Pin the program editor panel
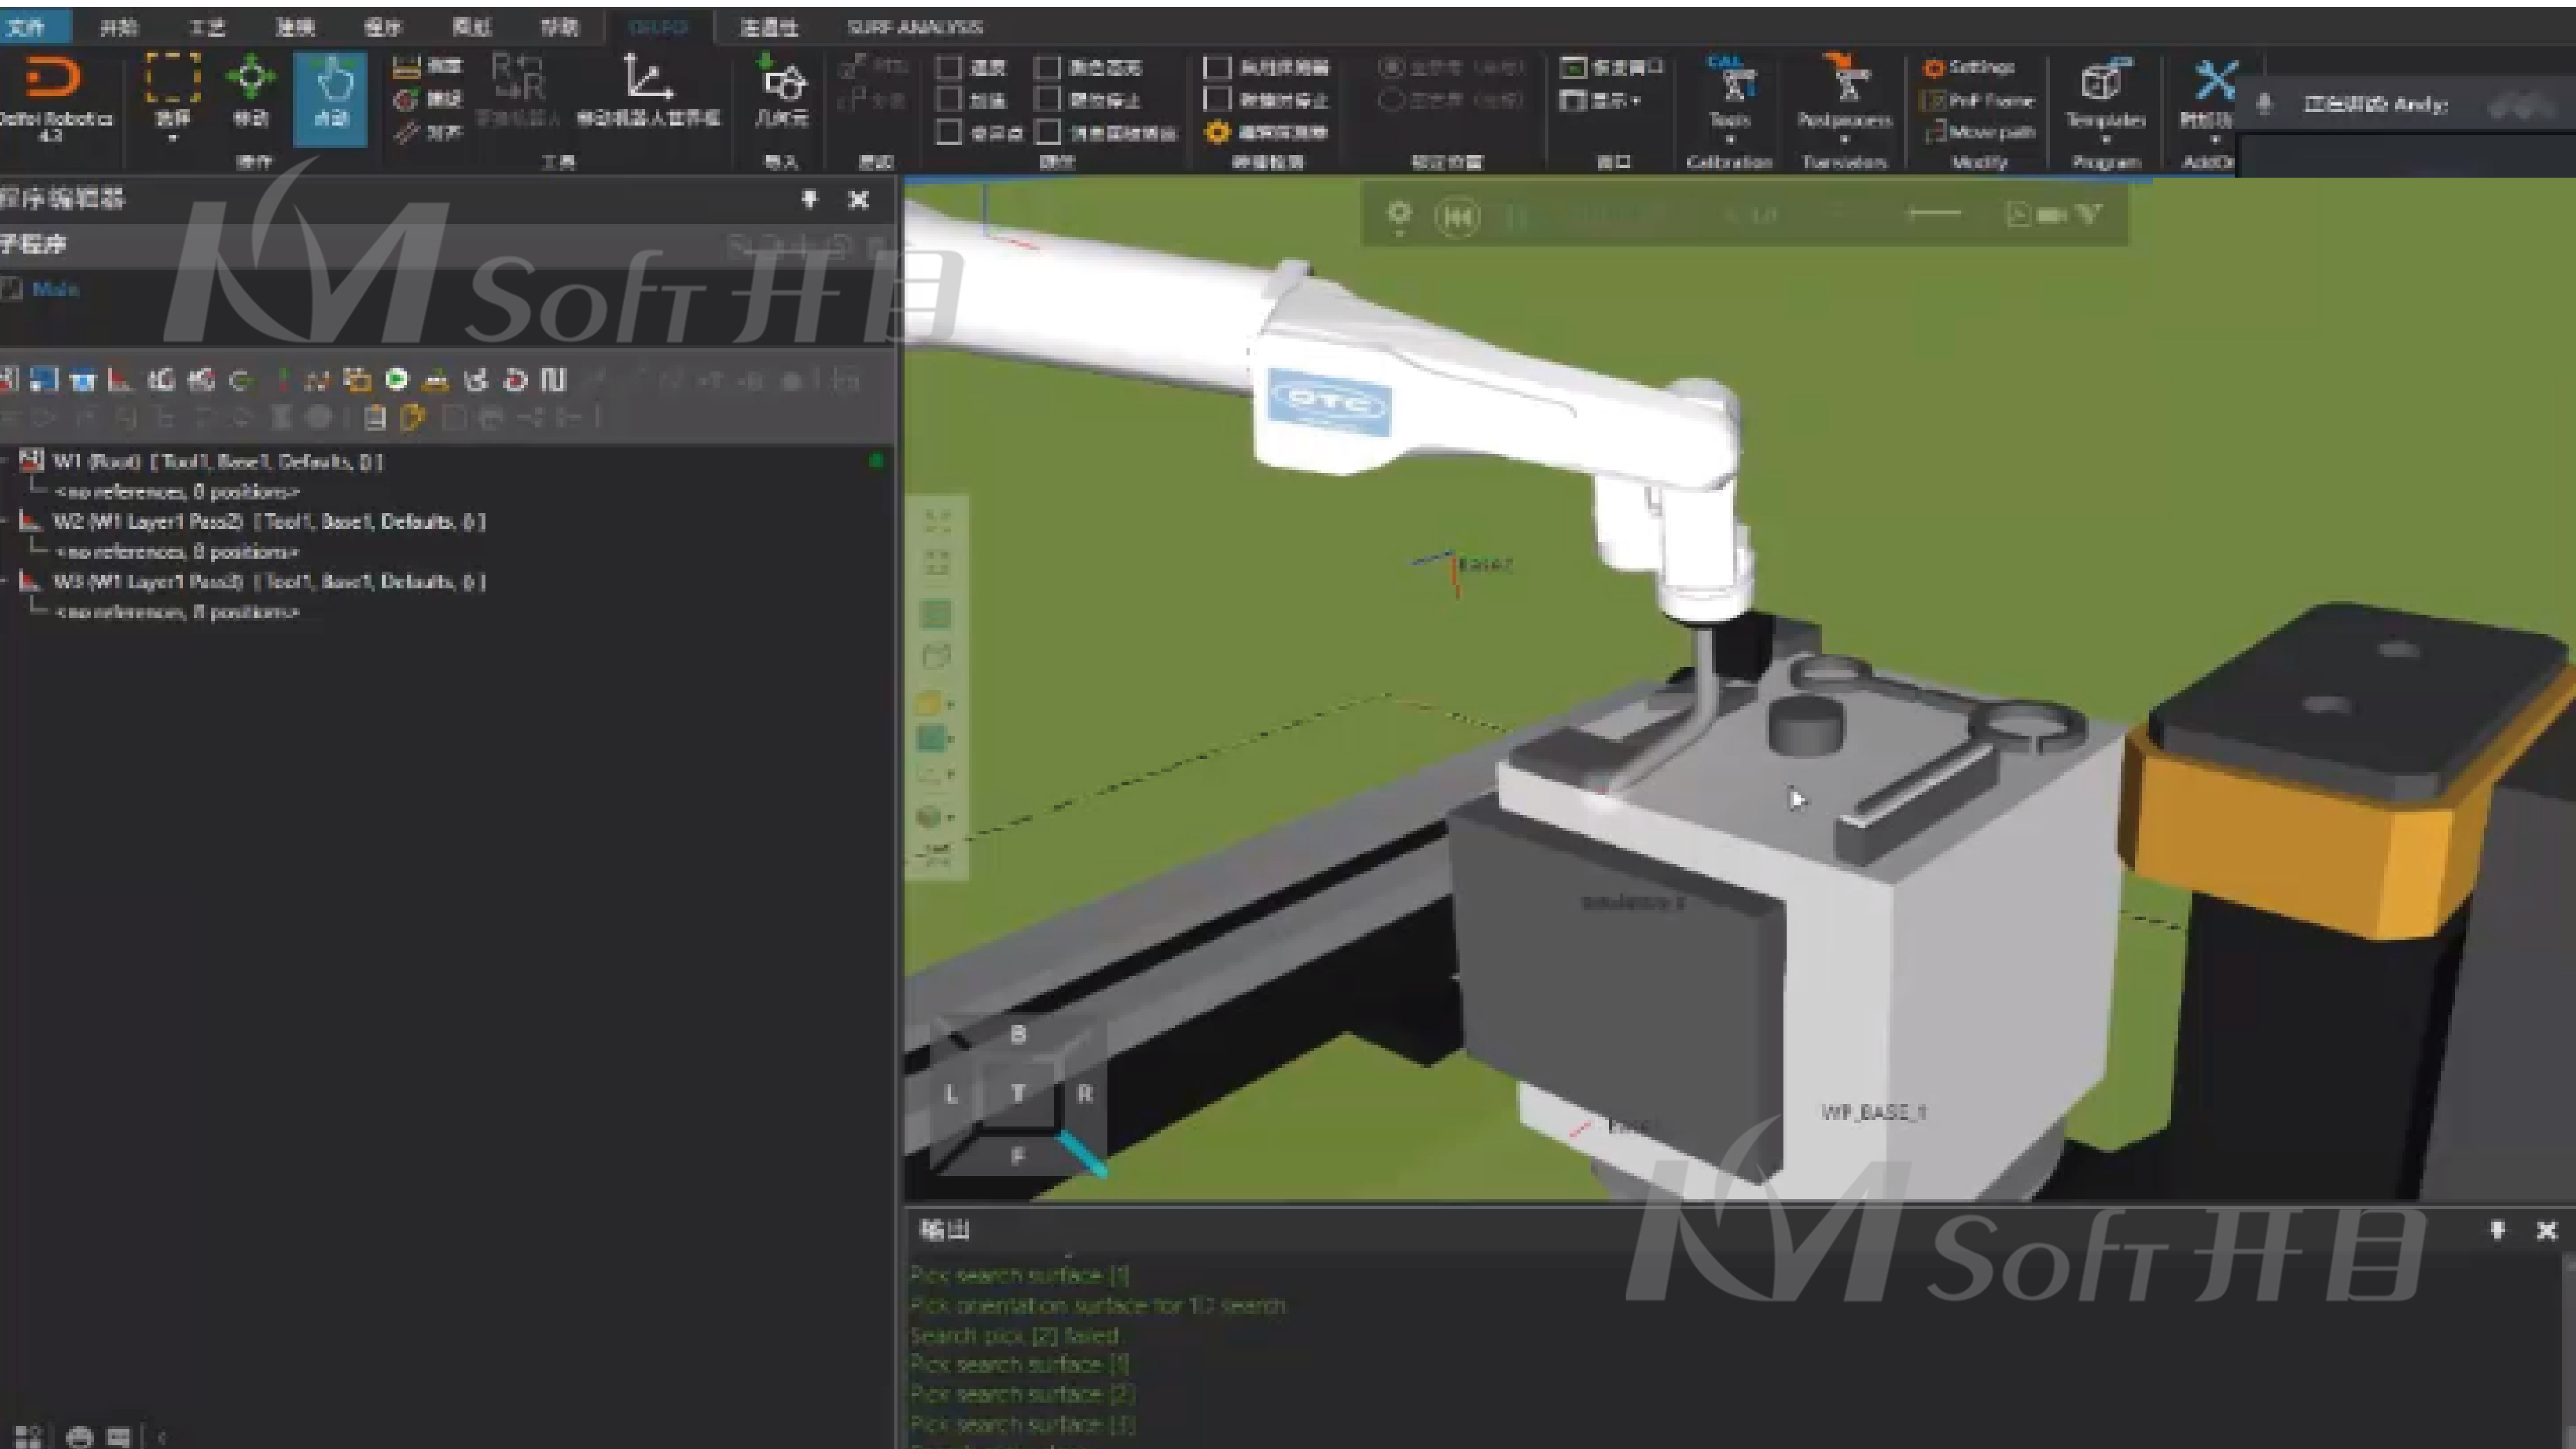The height and width of the screenshot is (1449, 2576). click(809, 199)
